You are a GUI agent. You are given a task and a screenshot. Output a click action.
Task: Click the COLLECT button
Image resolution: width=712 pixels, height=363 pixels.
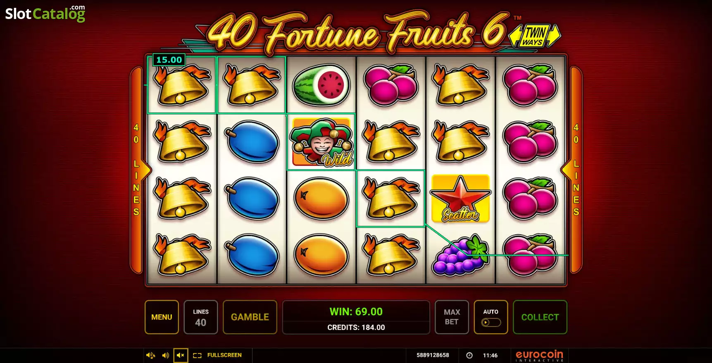tap(540, 317)
